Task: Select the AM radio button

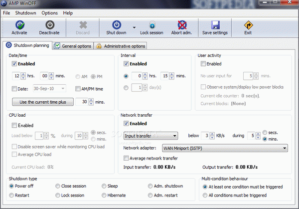Action: point(78,77)
